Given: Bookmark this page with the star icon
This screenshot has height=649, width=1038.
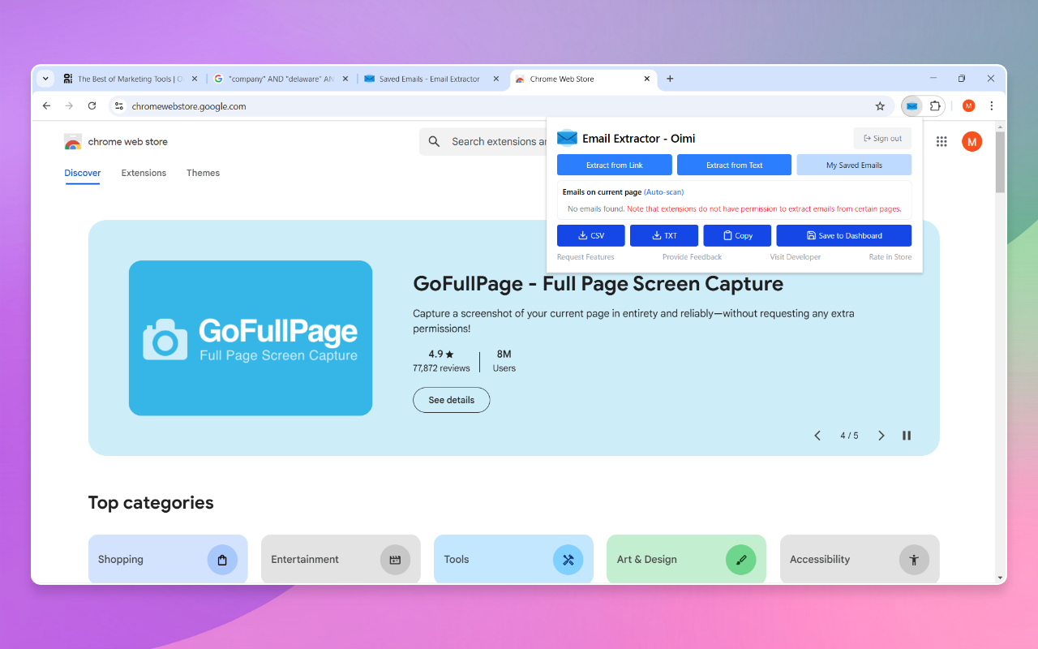Looking at the screenshot, I should coord(880,106).
